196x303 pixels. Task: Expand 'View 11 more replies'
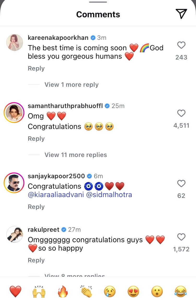[x=76, y=155]
